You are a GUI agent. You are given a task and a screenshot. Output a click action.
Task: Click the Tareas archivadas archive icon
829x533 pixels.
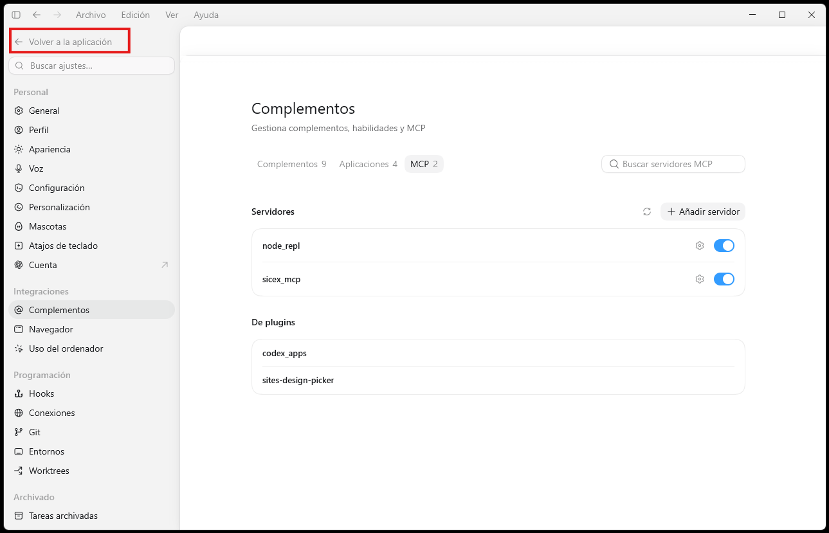point(19,516)
